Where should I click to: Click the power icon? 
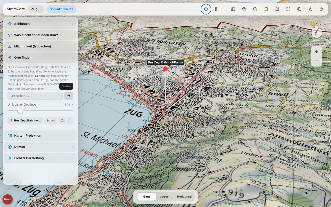coord(321,9)
